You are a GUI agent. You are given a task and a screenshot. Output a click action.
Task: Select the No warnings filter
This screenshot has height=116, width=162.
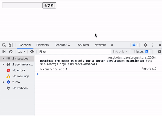(17, 76)
